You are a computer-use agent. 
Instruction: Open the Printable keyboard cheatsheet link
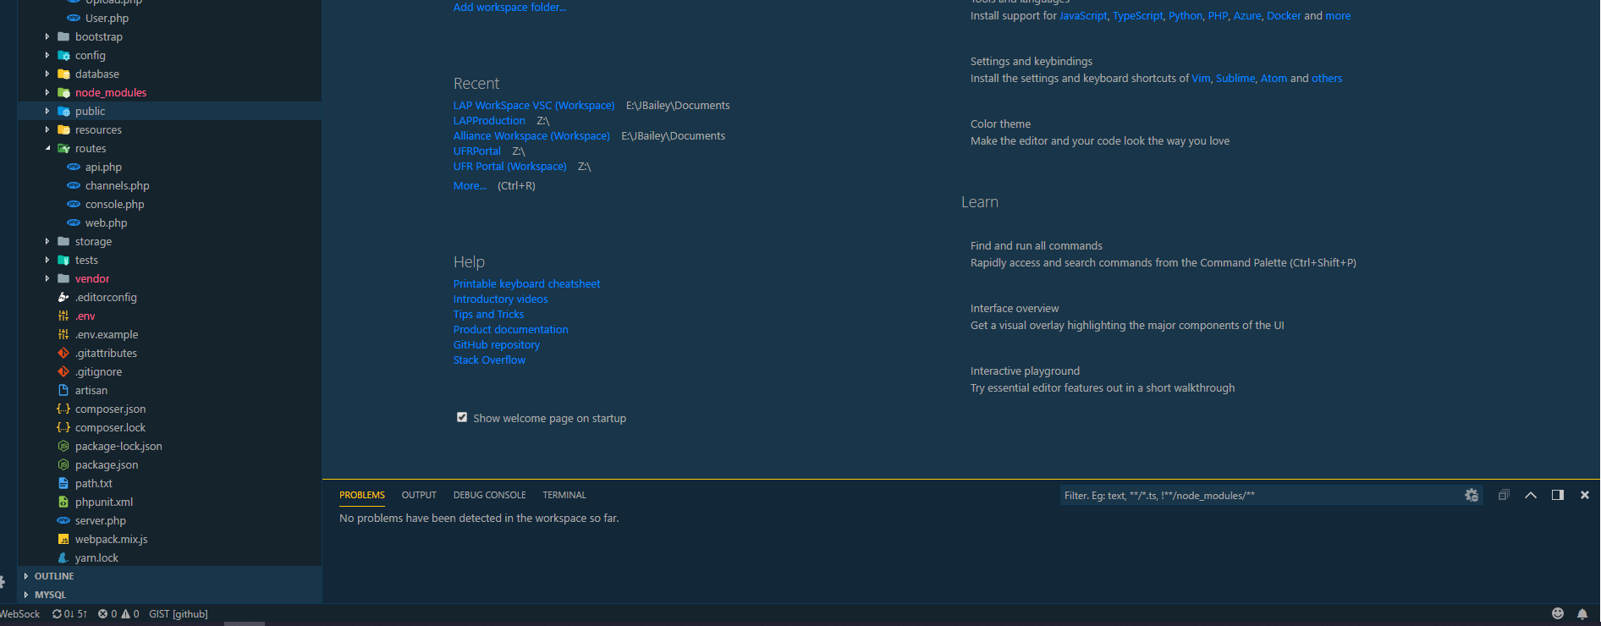click(526, 284)
